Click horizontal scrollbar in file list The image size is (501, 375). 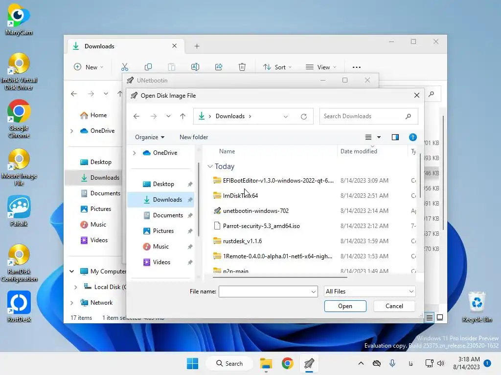280,277
